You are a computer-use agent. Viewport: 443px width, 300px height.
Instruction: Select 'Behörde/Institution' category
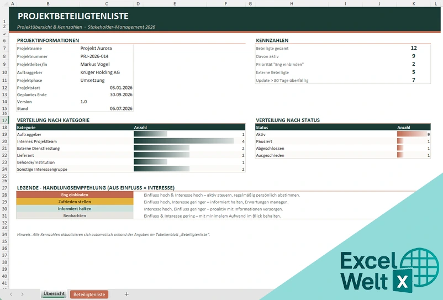click(36, 162)
